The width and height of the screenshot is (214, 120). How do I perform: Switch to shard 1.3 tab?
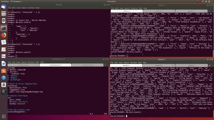click(191, 11)
